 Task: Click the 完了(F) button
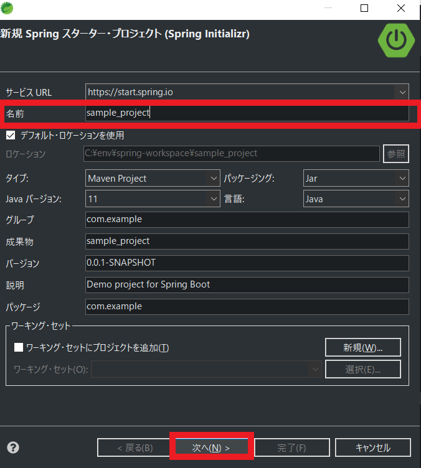pos(292,447)
